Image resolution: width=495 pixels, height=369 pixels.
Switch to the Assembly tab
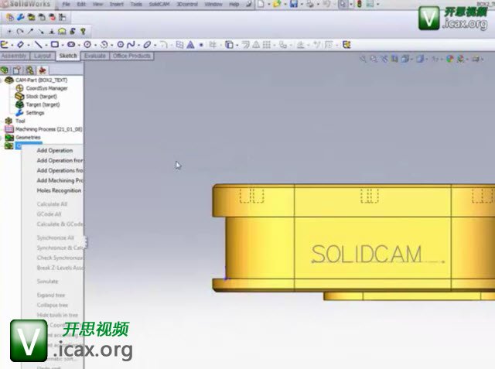(14, 56)
